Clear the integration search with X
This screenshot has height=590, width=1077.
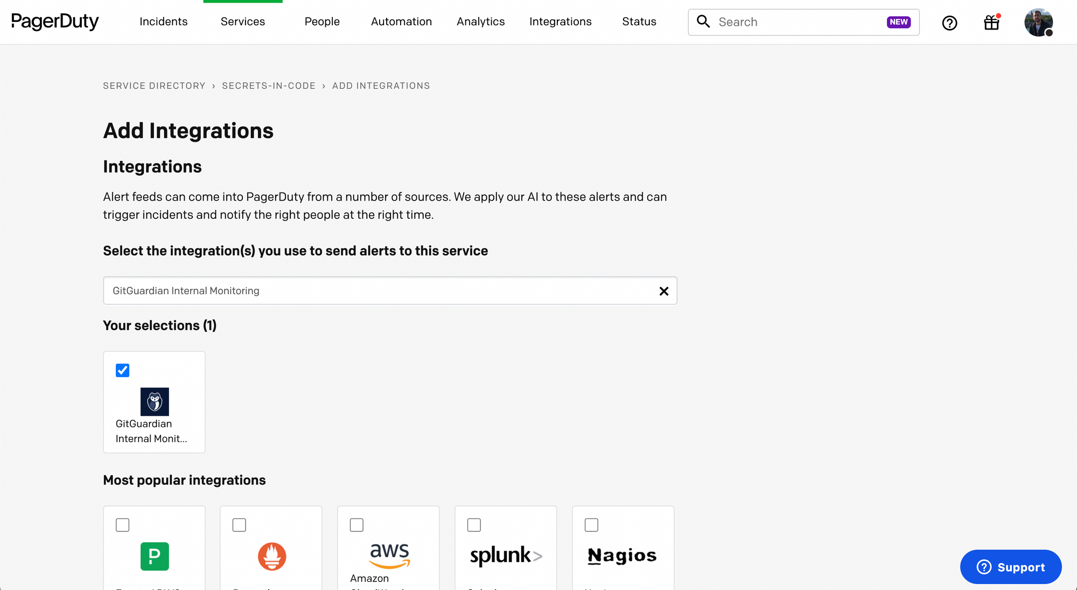pos(664,291)
